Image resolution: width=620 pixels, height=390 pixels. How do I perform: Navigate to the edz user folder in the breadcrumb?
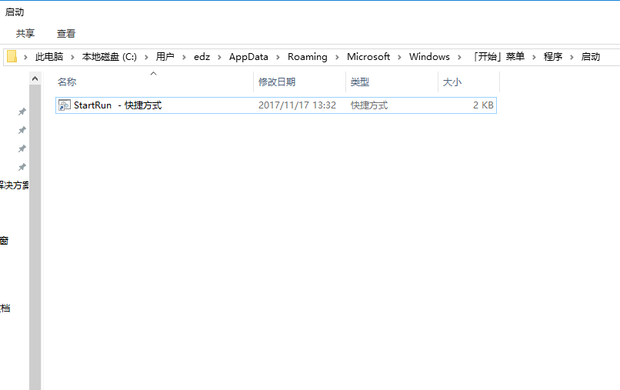[202, 57]
